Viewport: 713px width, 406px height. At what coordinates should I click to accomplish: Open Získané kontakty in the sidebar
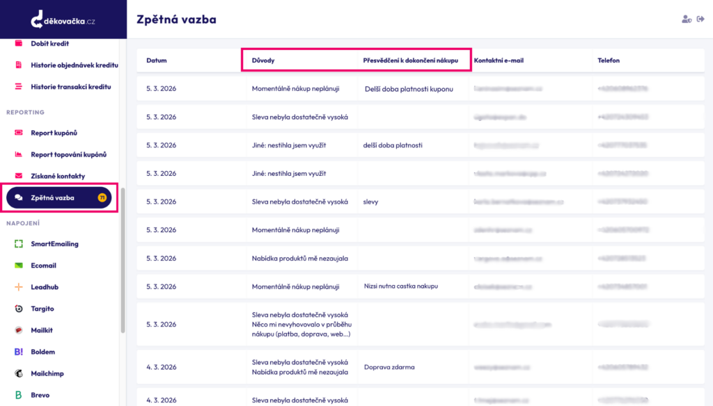tap(58, 176)
